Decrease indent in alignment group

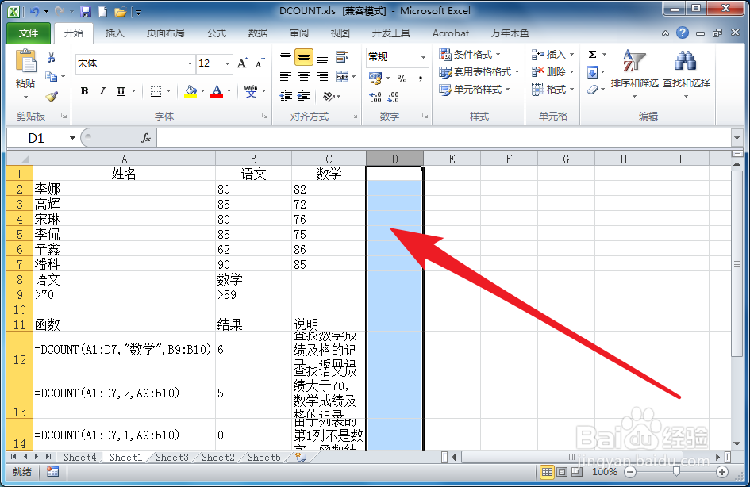pos(286,97)
